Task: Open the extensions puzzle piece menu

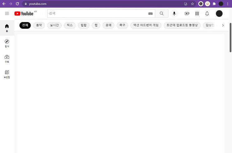Action: [214, 4]
